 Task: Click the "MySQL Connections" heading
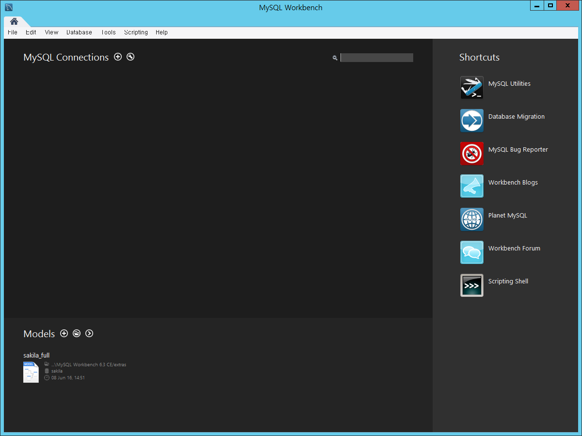[x=66, y=57]
